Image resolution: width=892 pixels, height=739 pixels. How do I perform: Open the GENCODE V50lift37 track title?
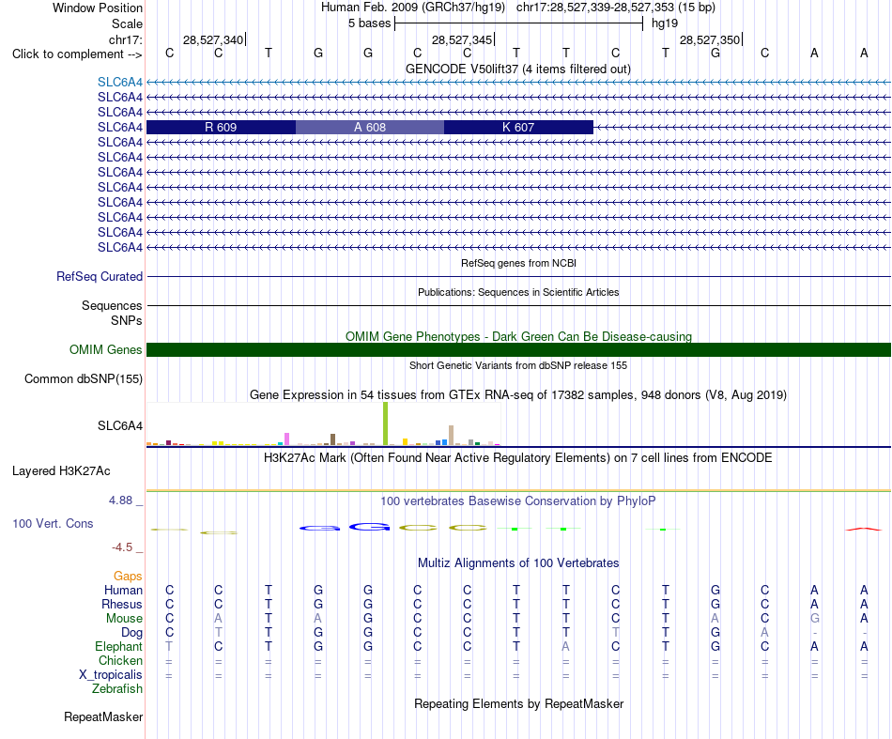pos(517,69)
